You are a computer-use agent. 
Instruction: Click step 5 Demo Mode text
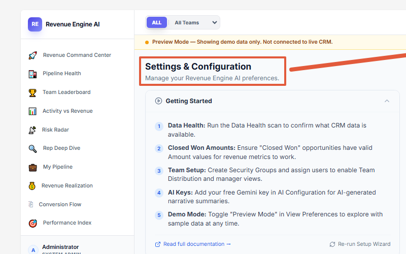point(275,219)
